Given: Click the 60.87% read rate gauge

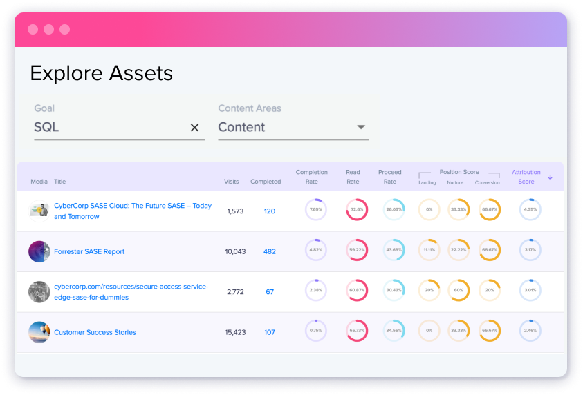Looking at the screenshot, I should coord(357,290).
